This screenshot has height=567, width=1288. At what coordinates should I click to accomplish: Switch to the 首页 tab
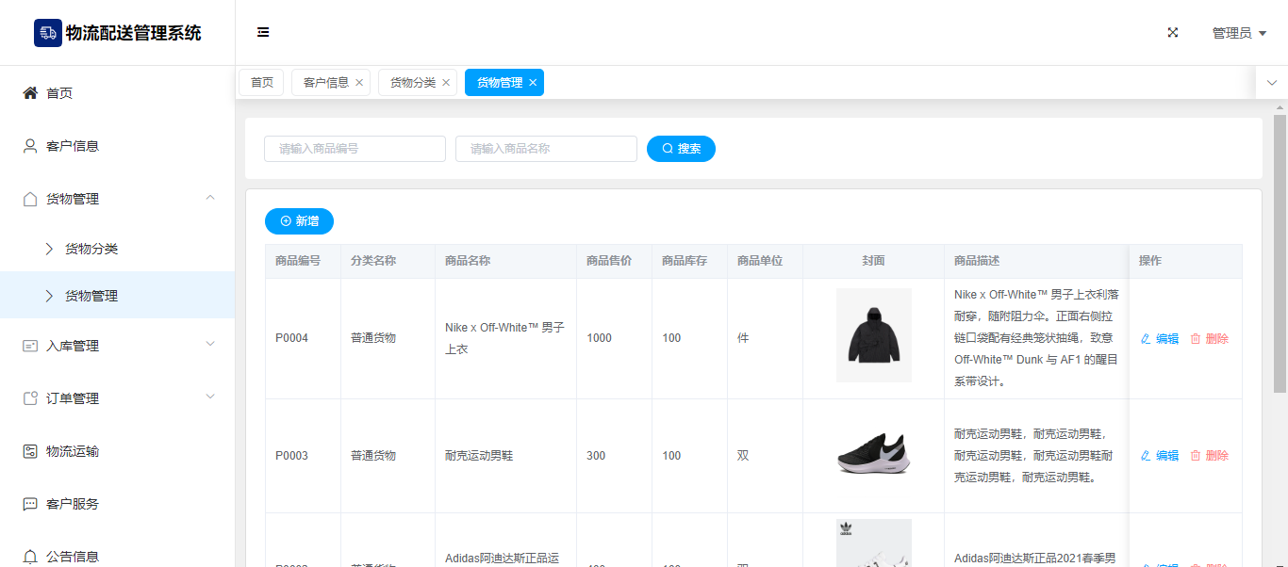(x=261, y=83)
